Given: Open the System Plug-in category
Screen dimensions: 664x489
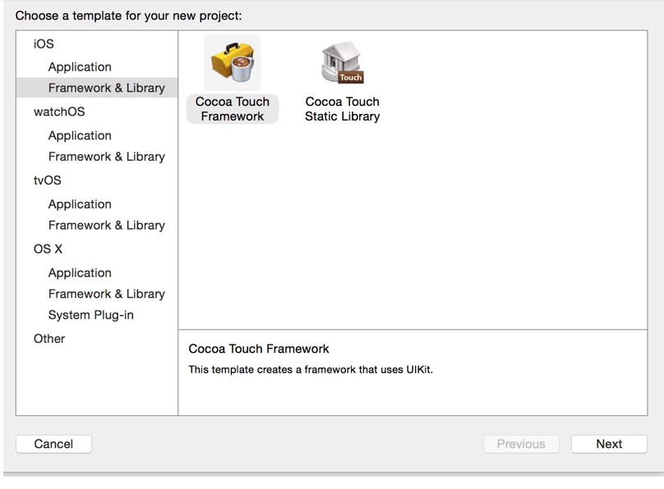Looking at the screenshot, I should coord(90,315).
